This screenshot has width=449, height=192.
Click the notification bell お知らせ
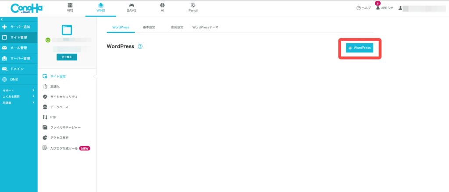click(x=385, y=8)
